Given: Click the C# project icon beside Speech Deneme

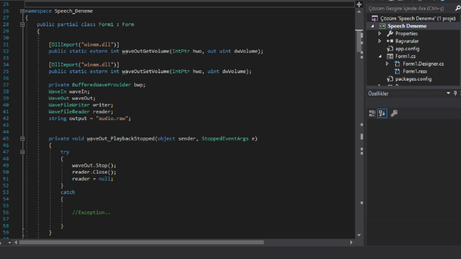Looking at the screenshot, I should pyautogui.click(x=382, y=26).
